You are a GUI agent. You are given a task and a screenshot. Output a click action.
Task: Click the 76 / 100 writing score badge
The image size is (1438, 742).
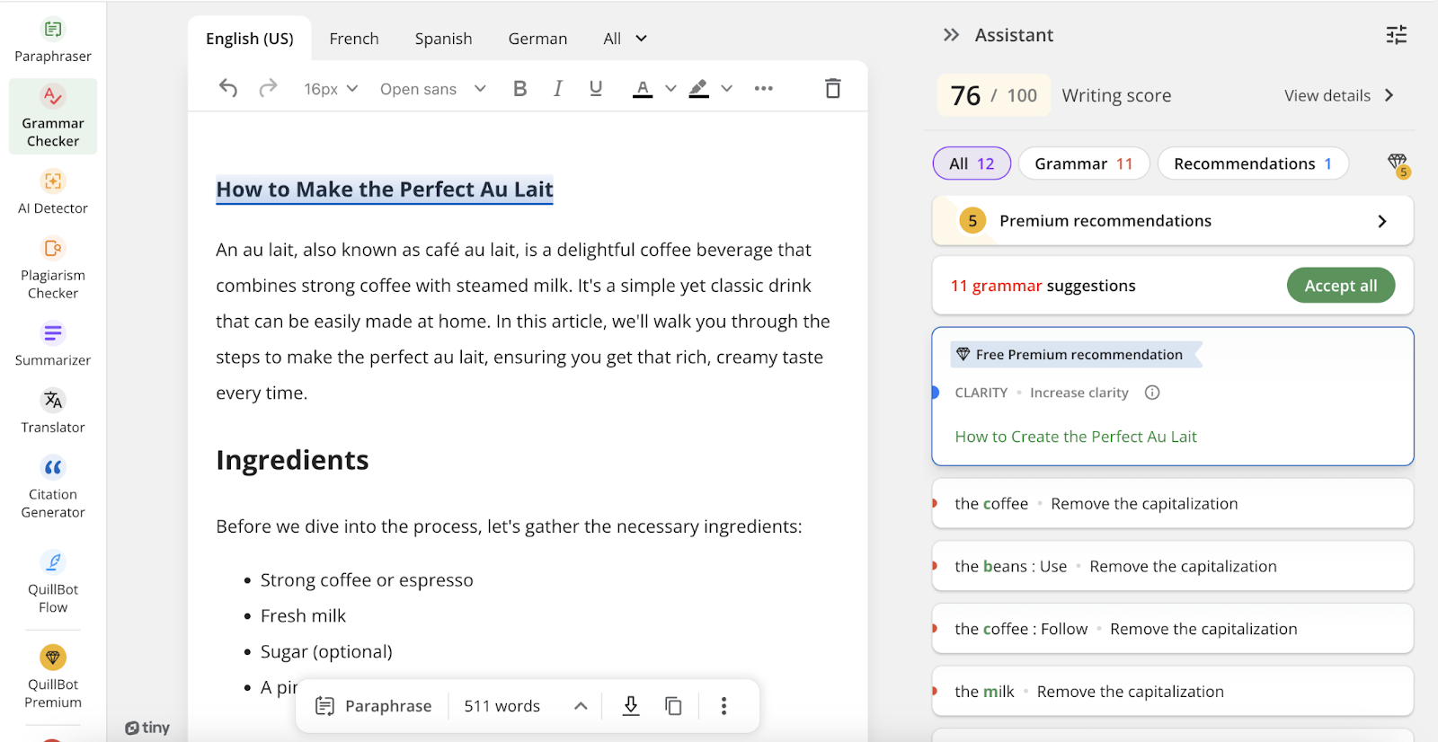click(x=994, y=95)
